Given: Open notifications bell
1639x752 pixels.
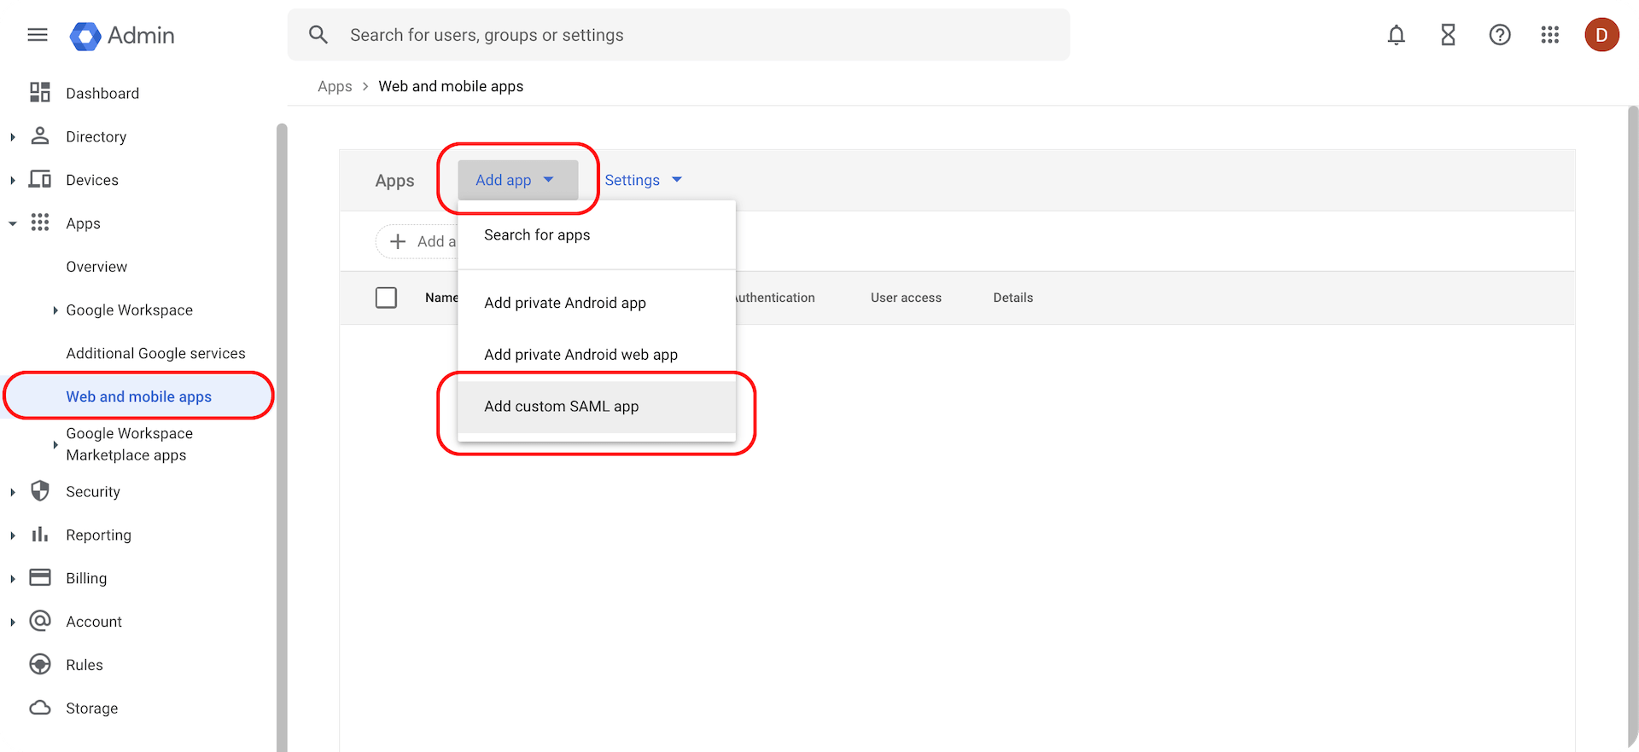Looking at the screenshot, I should coord(1397,35).
